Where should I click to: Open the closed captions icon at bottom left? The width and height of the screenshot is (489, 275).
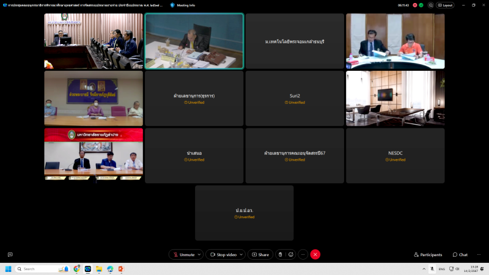(10, 254)
